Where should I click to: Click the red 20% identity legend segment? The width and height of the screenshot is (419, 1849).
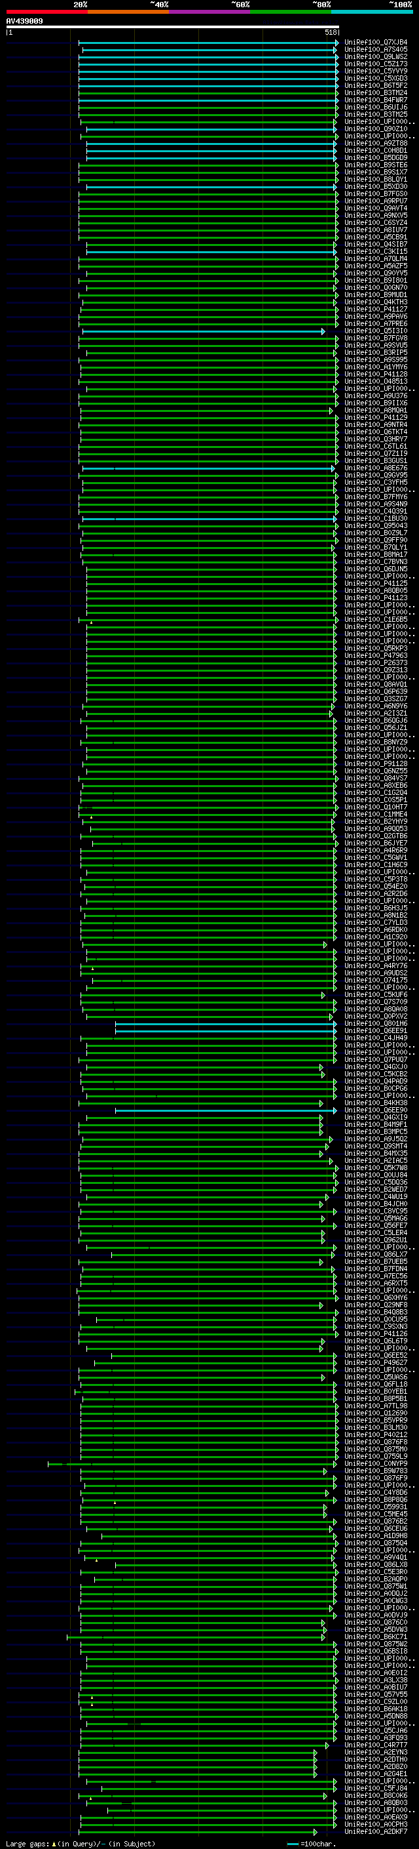(46, 12)
